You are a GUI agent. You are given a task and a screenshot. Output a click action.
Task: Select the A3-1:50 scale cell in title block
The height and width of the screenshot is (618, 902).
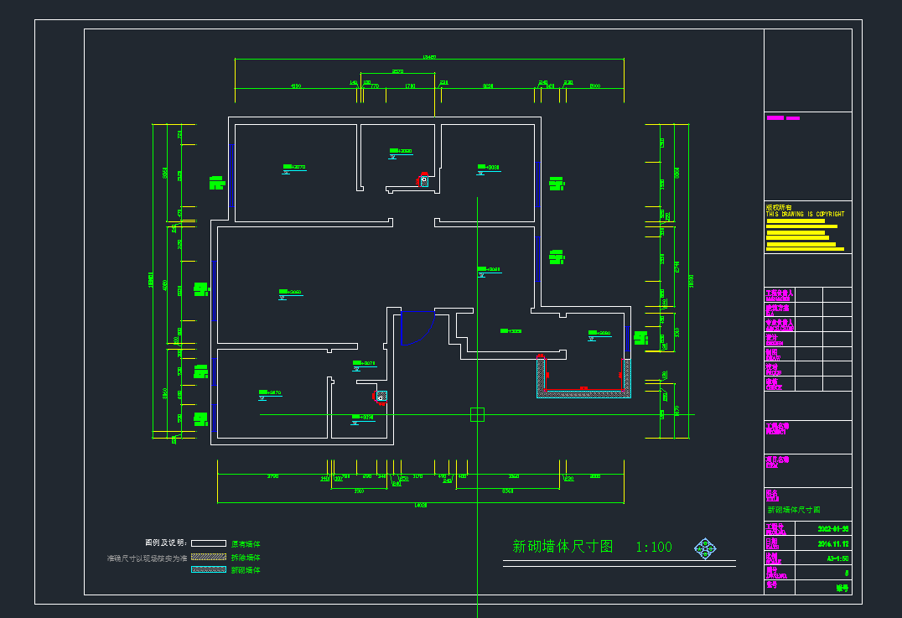point(837,557)
